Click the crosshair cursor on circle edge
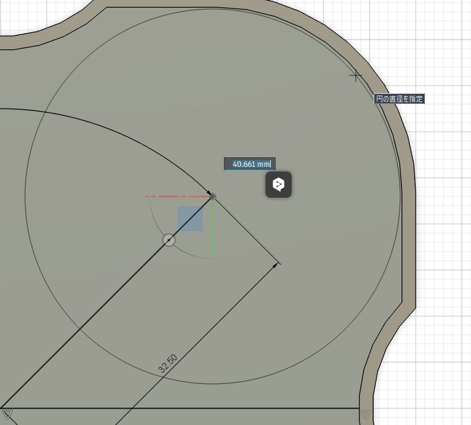471x425 pixels. [x=355, y=75]
